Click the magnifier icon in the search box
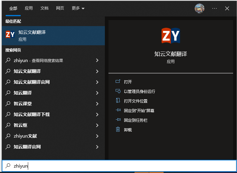This screenshot has width=237, height=173. pos(8,166)
